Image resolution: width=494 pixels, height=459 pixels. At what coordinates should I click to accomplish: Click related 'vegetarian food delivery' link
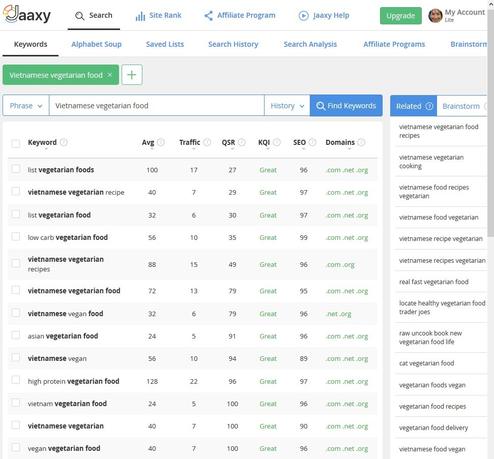click(x=433, y=427)
